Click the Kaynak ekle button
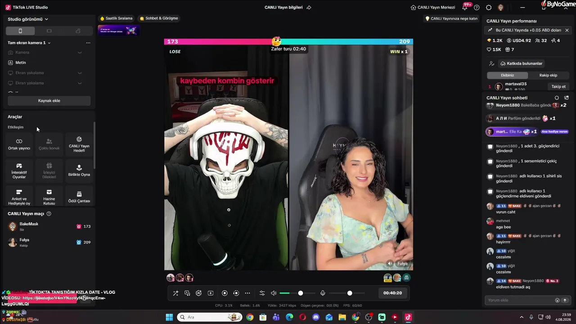This screenshot has height=324, width=576. 49,101
